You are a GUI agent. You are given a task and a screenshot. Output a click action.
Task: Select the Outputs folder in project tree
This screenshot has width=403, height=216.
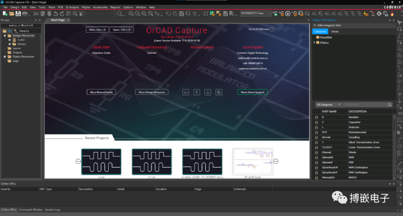17,53
